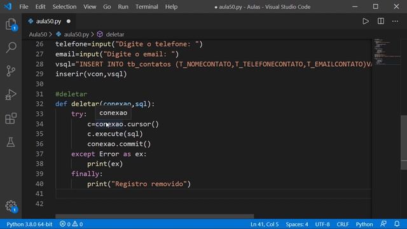The image size is (407, 229).
Task: Click the vertical editor scrollbar
Action: click(x=404, y=142)
